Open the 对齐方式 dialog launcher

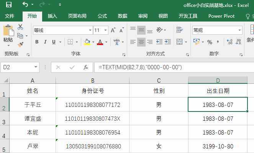coord(187,55)
